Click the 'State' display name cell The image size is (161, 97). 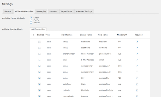pos(83,84)
